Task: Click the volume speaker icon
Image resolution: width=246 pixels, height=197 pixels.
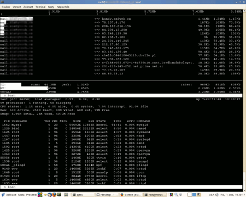Action: point(217,195)
